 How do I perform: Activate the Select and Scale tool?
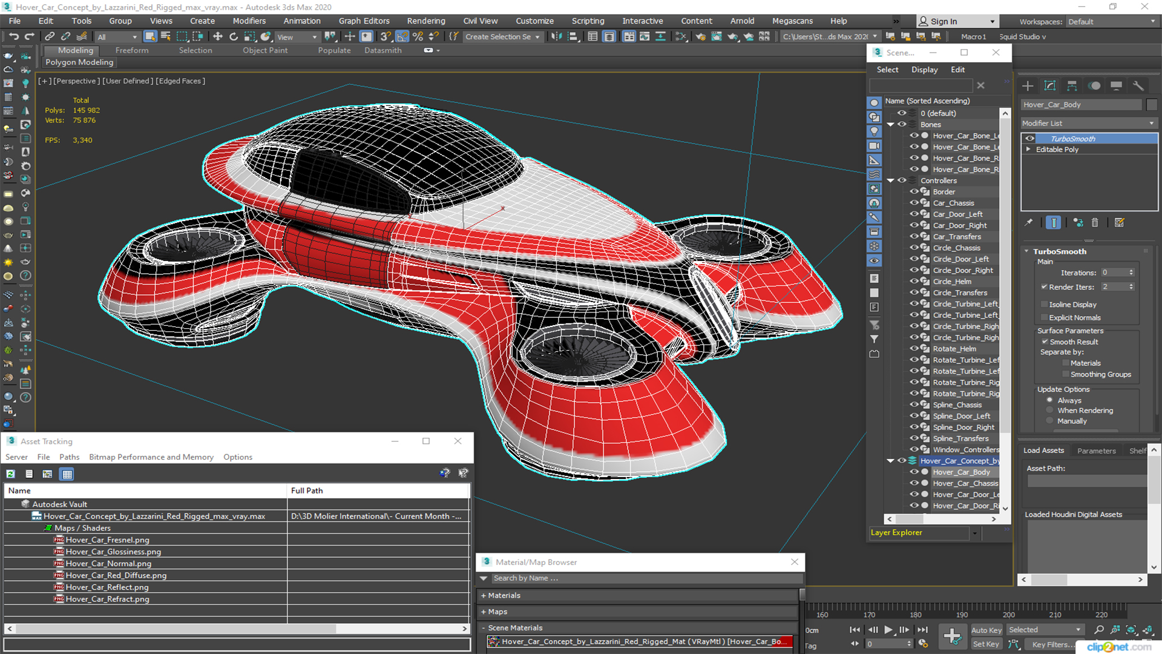coord(249,37)
